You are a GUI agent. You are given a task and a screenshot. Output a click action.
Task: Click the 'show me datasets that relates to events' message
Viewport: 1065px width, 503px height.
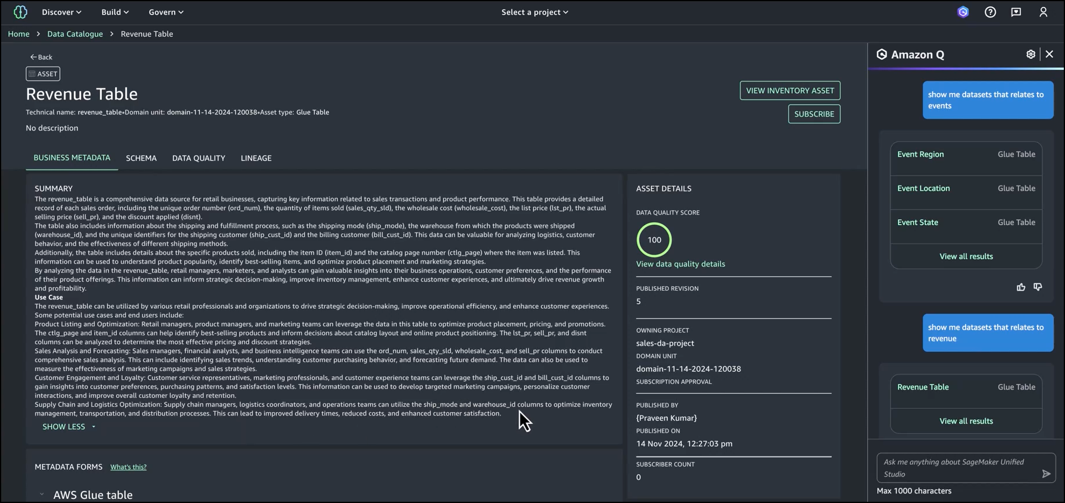988,100
